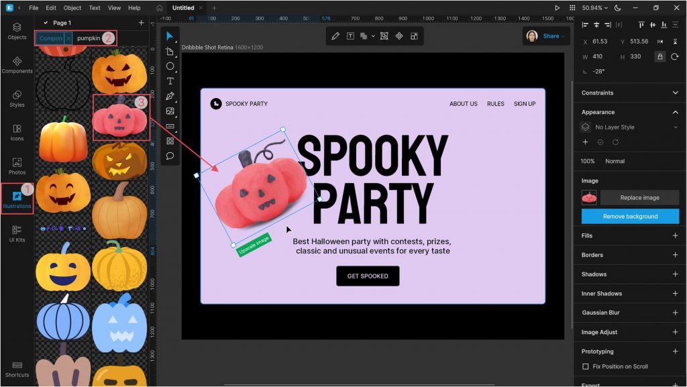Viewport: 687px width, 387px height.
Task: Open Share dropdown
Action: 553,36
